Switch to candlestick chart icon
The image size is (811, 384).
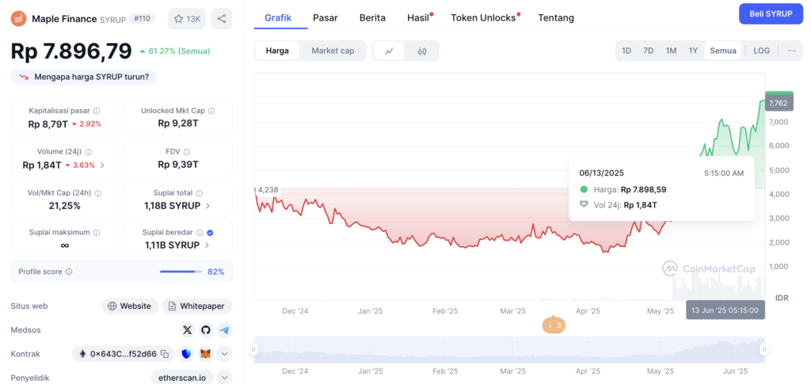click(422, 51)
